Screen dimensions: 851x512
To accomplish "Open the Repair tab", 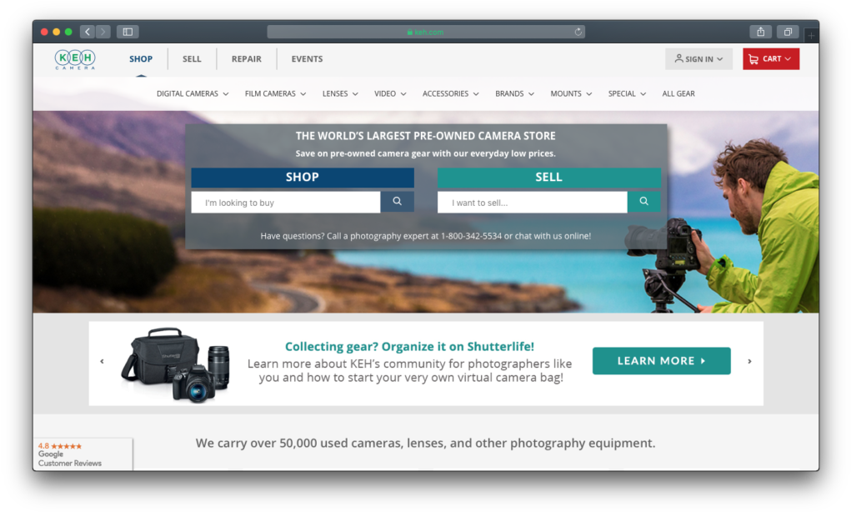I will pos(247,58).
